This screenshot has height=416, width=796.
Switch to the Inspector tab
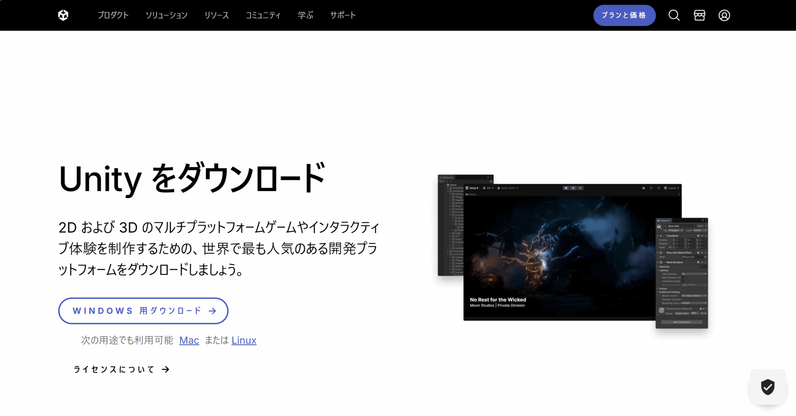(665, 220)
